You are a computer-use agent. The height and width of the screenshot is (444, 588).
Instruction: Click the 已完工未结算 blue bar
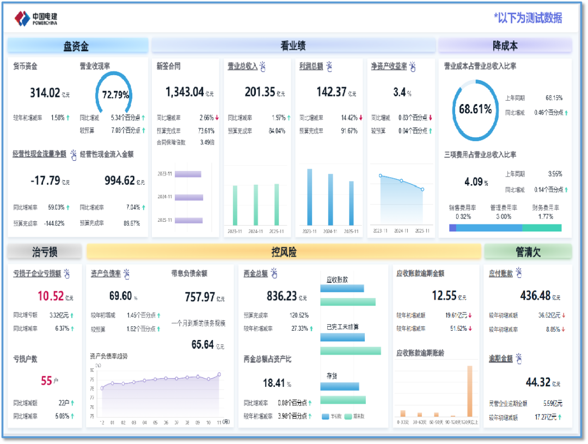342,337
